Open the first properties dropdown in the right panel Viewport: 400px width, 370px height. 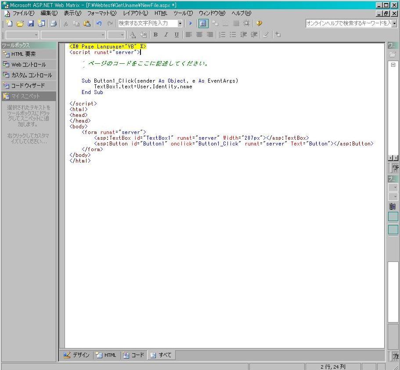click(393, 188)
